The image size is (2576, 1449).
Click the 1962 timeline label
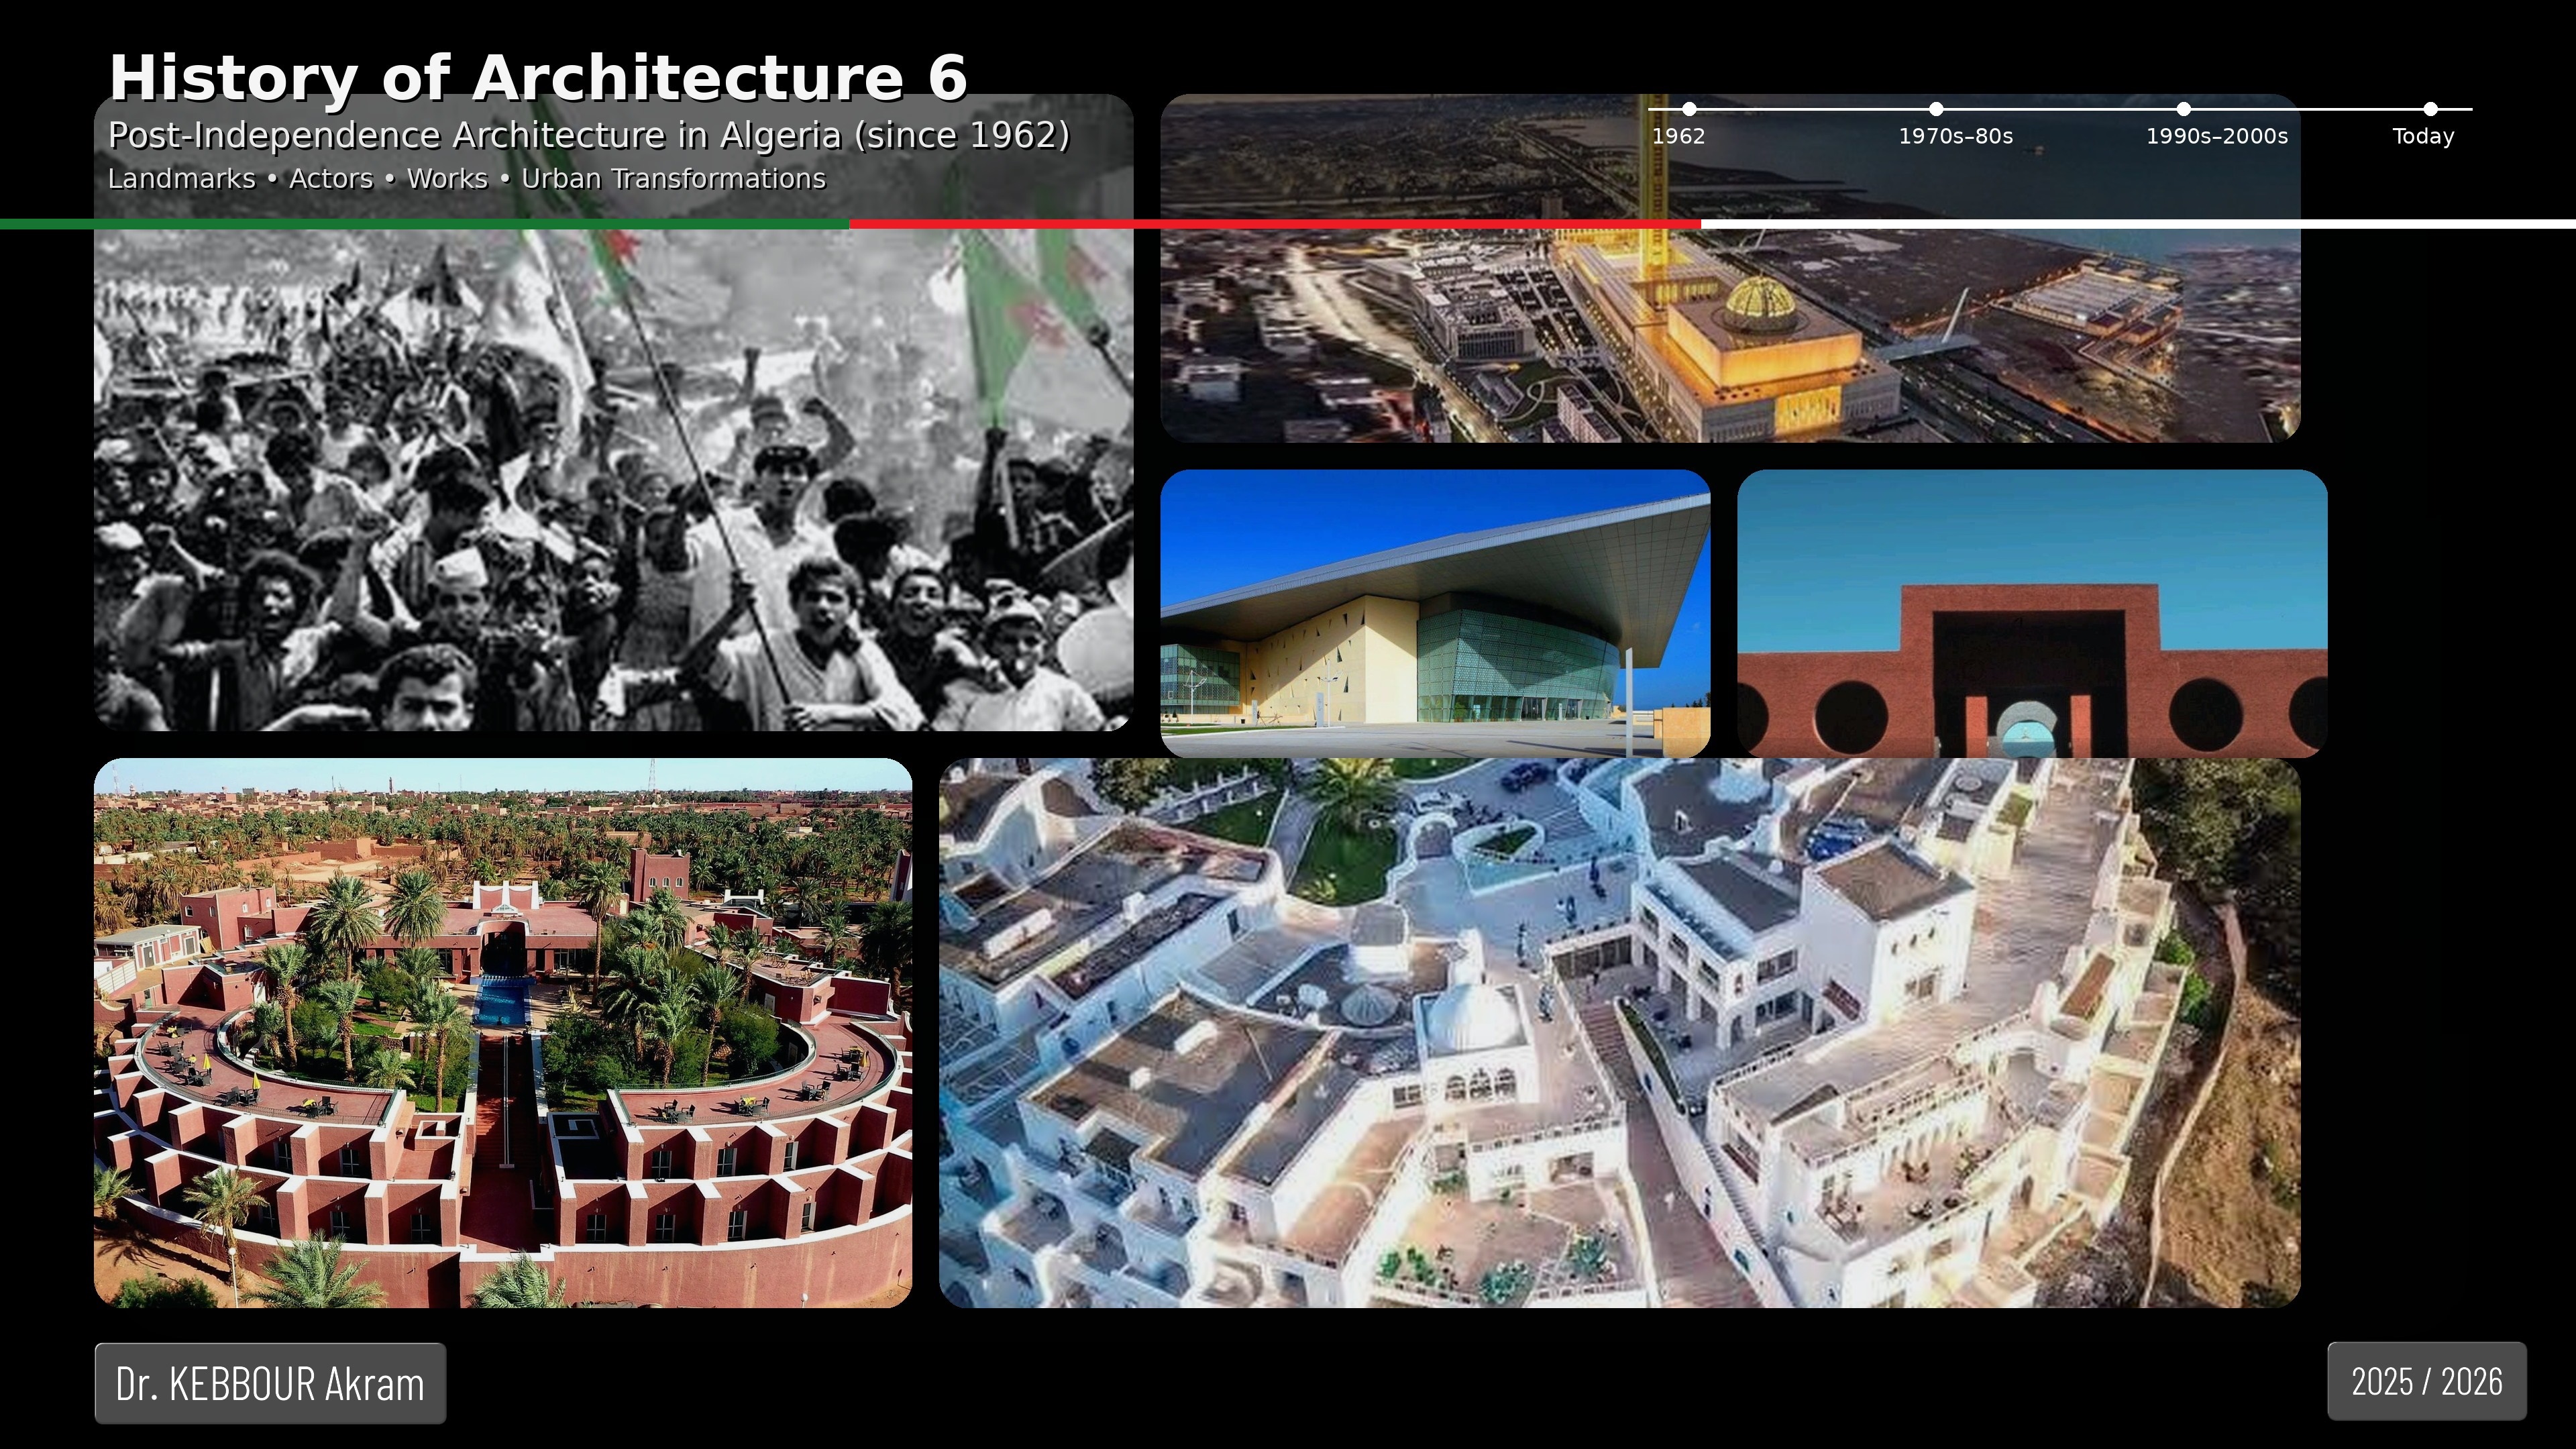(1678, 137)
